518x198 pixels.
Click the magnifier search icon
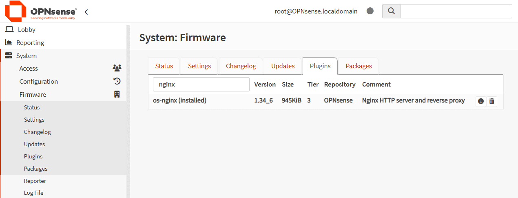(391, 11)
